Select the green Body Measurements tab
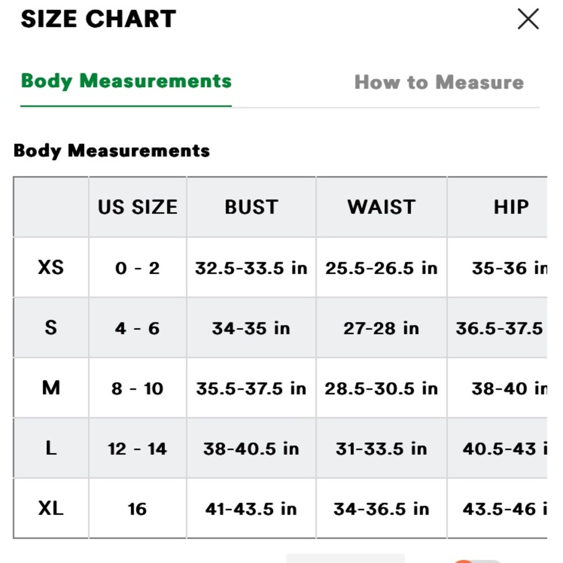 click(126, 81)
